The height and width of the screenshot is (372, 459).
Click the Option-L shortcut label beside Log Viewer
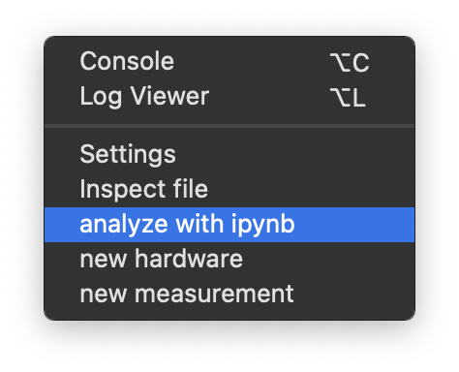click(348, 97)
